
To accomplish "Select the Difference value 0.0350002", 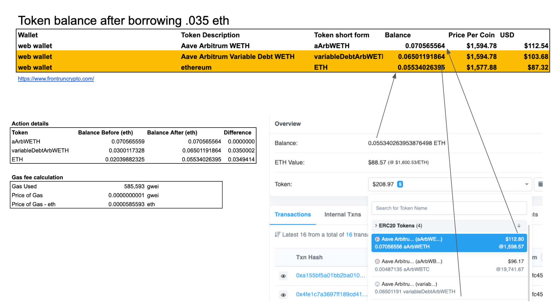I will coord(241,151).
